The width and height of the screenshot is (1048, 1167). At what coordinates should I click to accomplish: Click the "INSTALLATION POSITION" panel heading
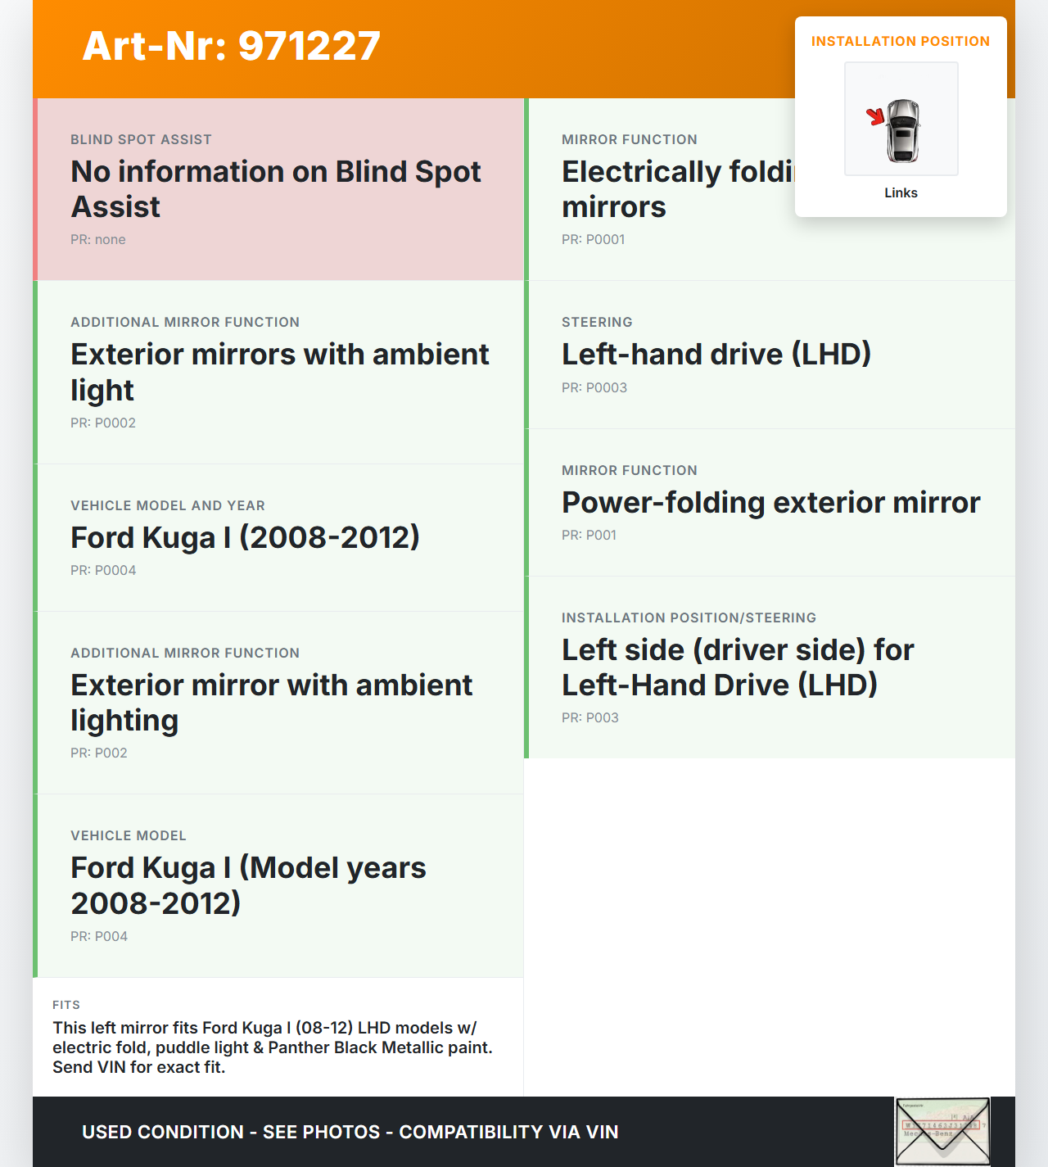coord(901,41)
